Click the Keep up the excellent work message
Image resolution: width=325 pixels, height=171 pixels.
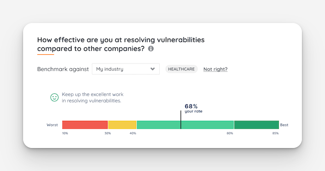[x=93, y=97]
